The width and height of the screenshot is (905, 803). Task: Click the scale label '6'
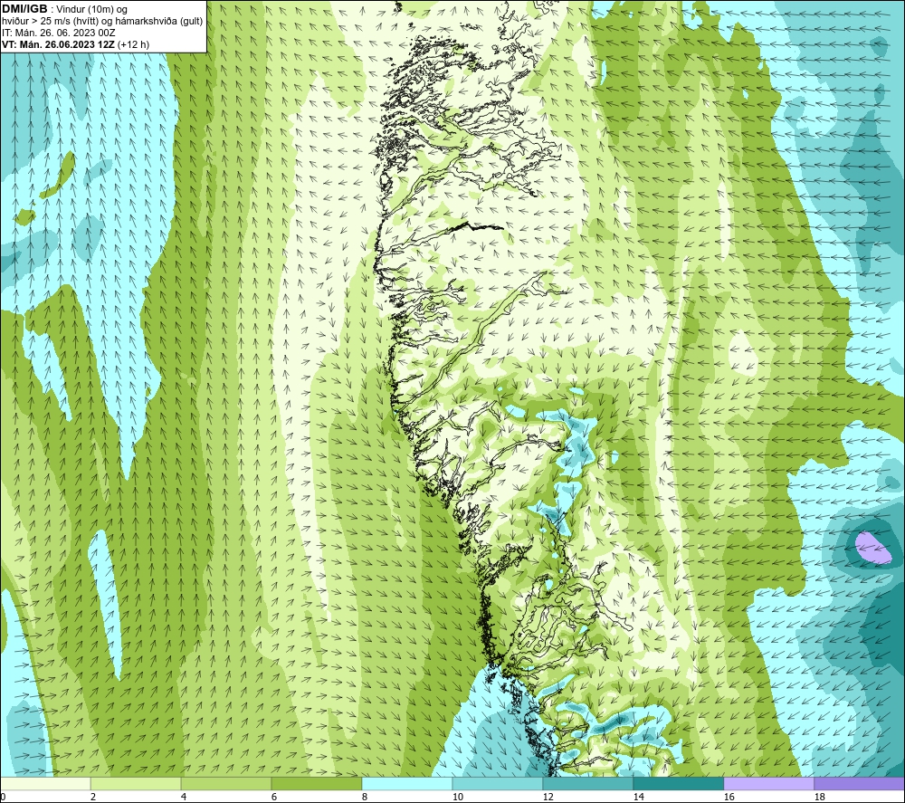click(x=274, y=797)
